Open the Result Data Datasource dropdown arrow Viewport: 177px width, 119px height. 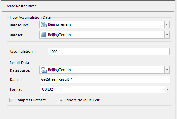tap(167, 70)
